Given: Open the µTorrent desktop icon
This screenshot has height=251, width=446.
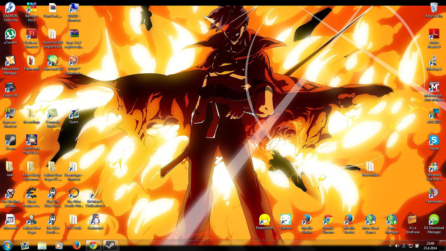Looking at the screenshot, I should (10, 37).
